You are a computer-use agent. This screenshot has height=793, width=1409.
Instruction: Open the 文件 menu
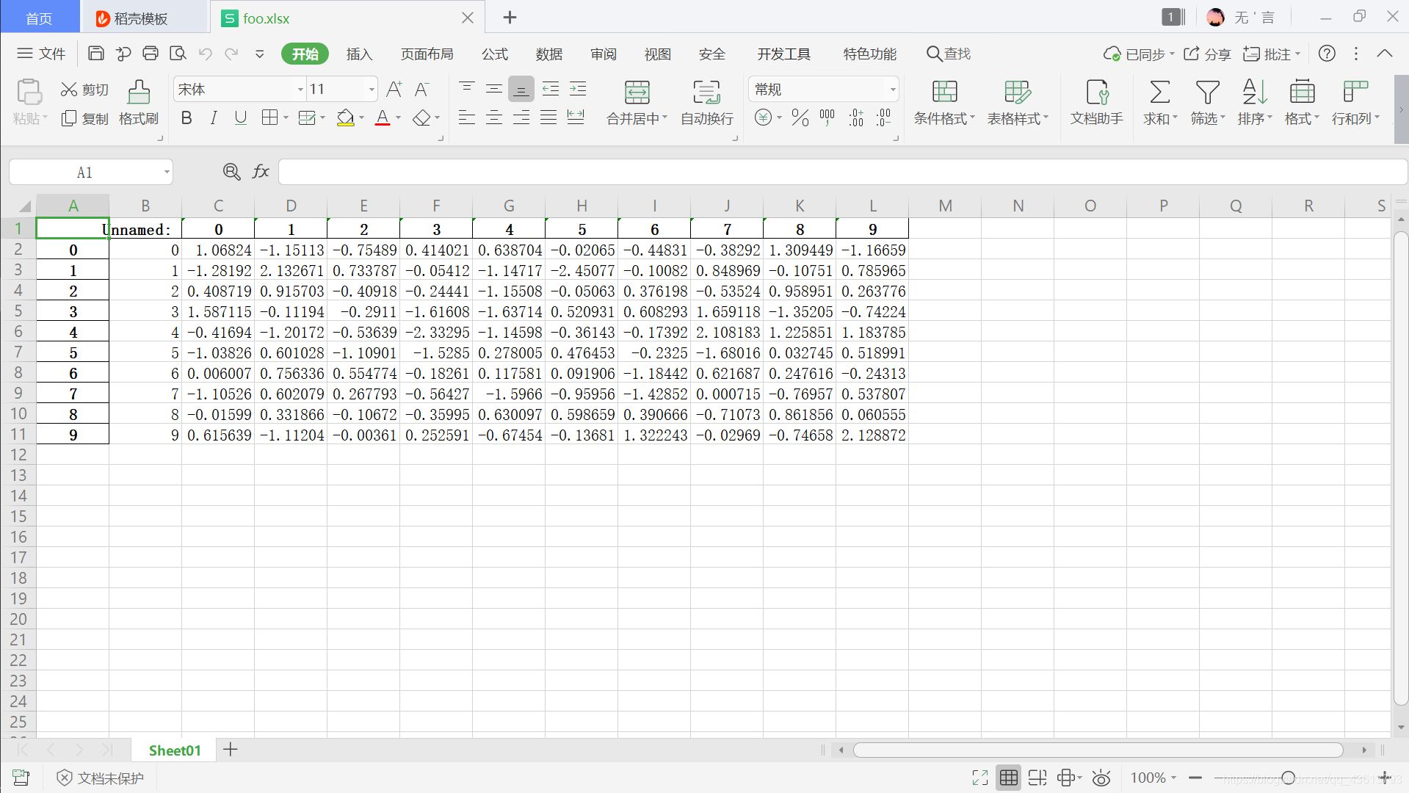point(42,54)
